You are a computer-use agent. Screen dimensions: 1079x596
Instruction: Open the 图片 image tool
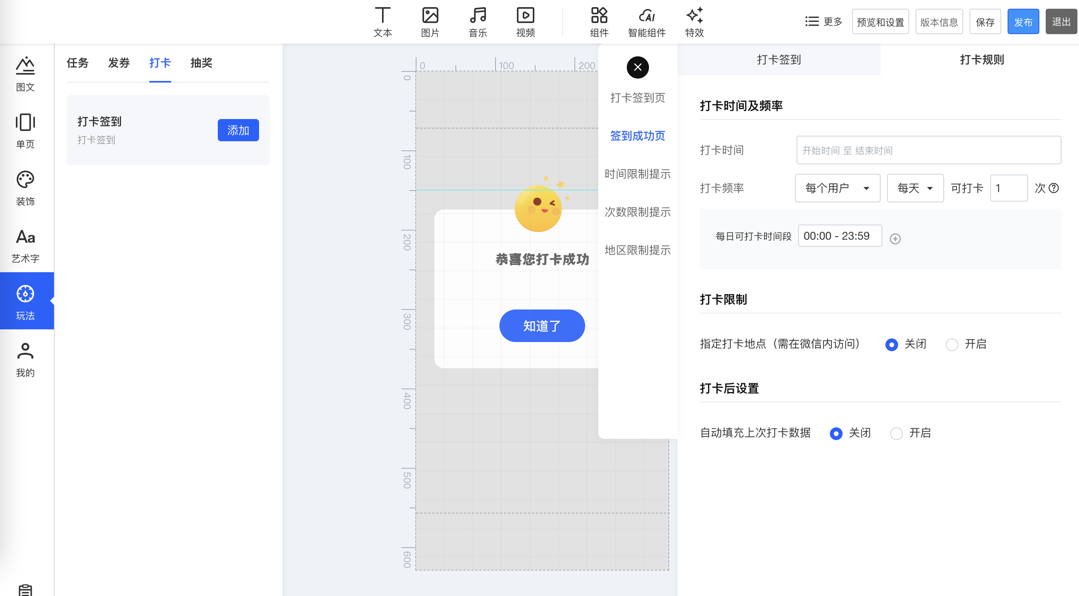(x=430, y=22)
